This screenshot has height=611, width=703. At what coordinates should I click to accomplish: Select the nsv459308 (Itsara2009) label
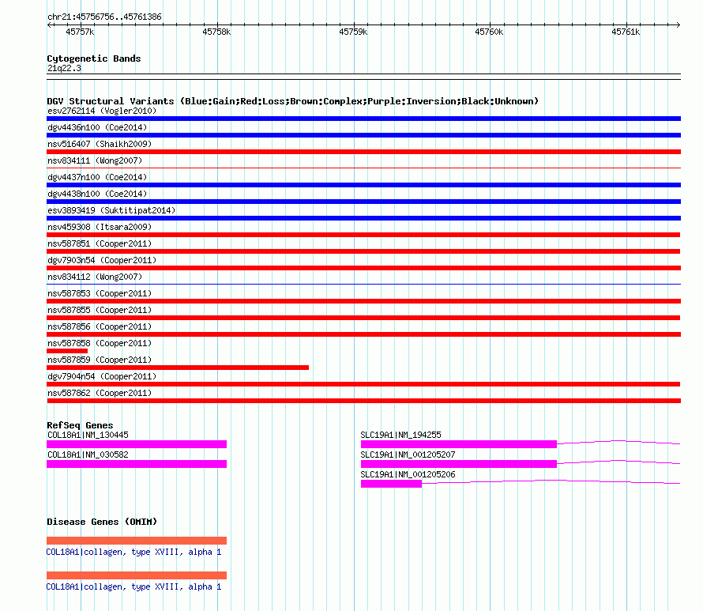click(x=100, y=227)
